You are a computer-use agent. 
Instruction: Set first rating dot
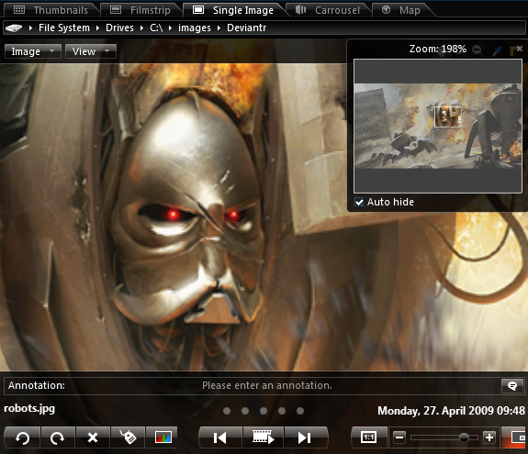pos(227,411)
